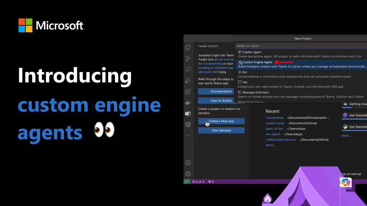Open the Manage gear icon
Viewport: 367px width, 206px height.
coord(188,174)
